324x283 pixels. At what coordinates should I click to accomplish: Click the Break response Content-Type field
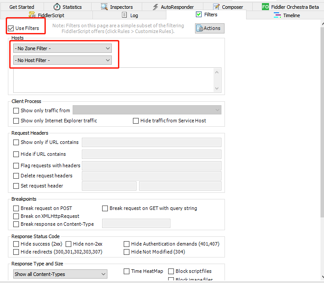[136, 223]
